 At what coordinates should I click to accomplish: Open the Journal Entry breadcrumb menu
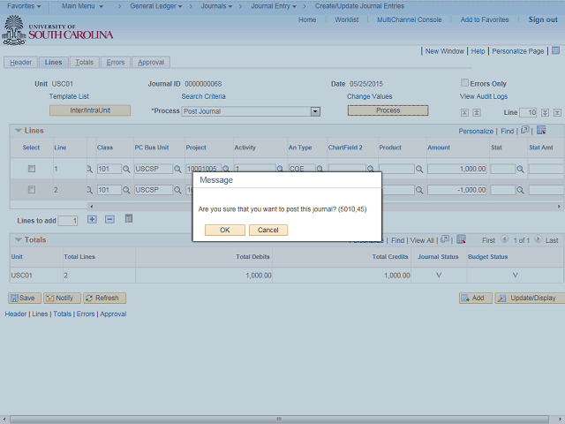(274, 6)
